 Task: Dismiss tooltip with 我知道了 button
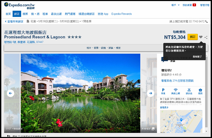(x=197, y=57)
